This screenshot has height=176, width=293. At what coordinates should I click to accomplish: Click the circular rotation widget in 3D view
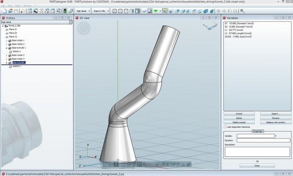point(84,28)
